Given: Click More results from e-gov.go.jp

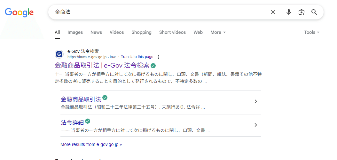Looking at the screenshot, I should [x=91, y=144].
